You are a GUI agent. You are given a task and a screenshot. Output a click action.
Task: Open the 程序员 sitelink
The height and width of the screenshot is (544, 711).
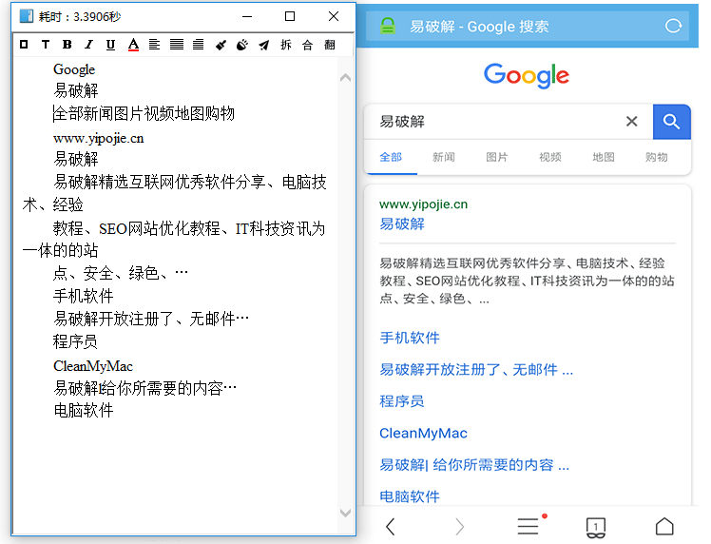coord(402,401)
